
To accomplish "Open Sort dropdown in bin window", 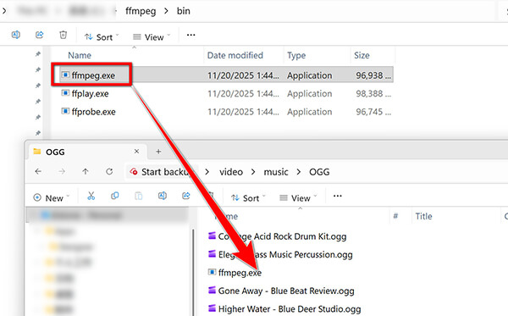I will [102, 37].
